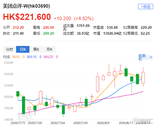
Task: Click the 220.00 y-axis label
Action: (9, 74)
